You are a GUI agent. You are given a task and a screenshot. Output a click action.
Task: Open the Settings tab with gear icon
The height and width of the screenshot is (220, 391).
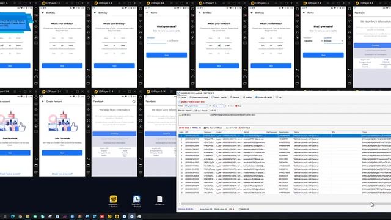click(x=235, y=97)
